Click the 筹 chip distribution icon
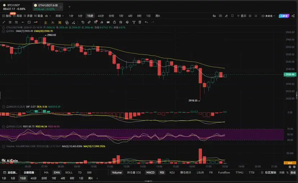The width and height of the screenshot is (298, 183). [60, 22]
